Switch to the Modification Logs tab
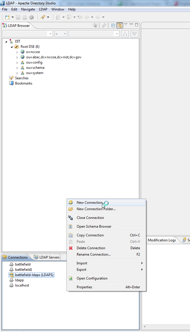This screenshot has height=332, width=190. [162, 240]
